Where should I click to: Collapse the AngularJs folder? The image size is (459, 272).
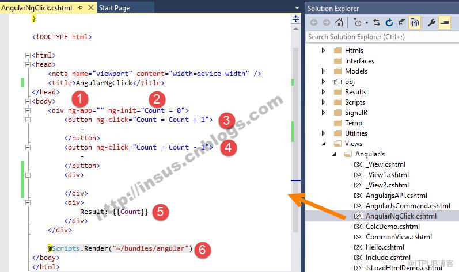(334, 154)
